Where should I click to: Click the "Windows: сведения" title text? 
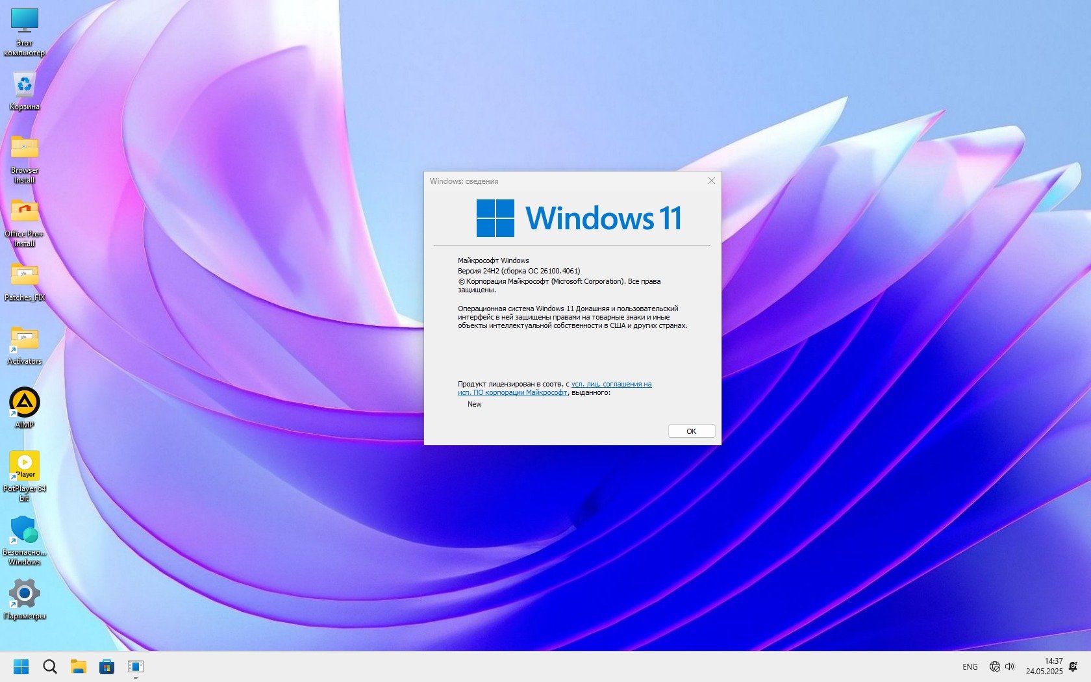pos(464,181)
